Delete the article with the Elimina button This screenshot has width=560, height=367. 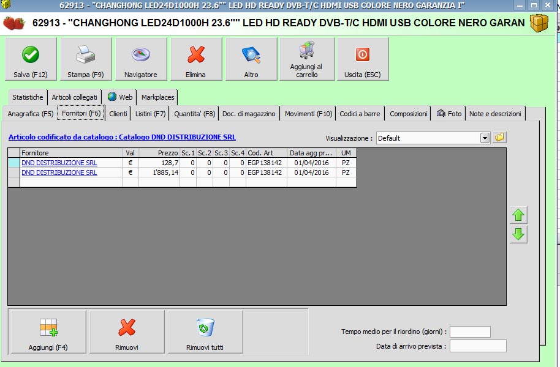pyautogui.click(x=195, y=59)
